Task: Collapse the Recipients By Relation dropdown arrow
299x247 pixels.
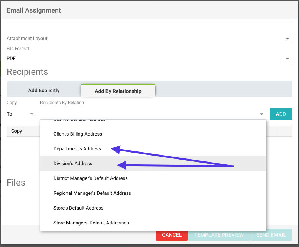Action: coord(261,114)
